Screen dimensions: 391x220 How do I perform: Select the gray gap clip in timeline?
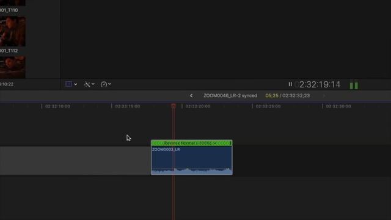pos(75,160)
